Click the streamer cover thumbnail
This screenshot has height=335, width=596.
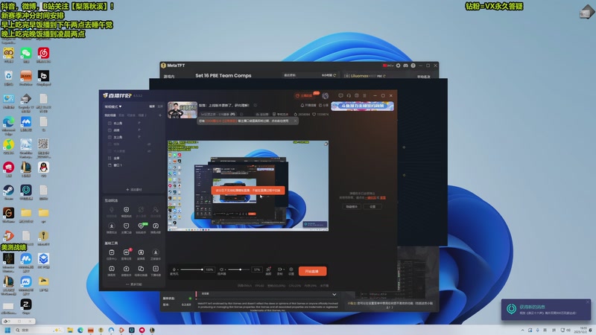(183, 110)
